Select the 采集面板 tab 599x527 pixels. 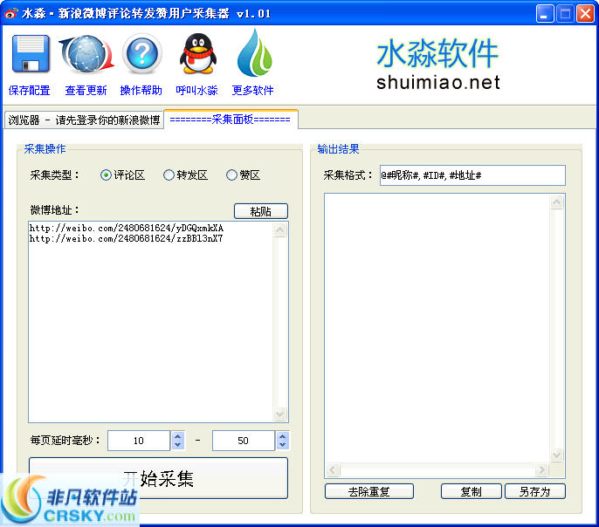point(231,120)
